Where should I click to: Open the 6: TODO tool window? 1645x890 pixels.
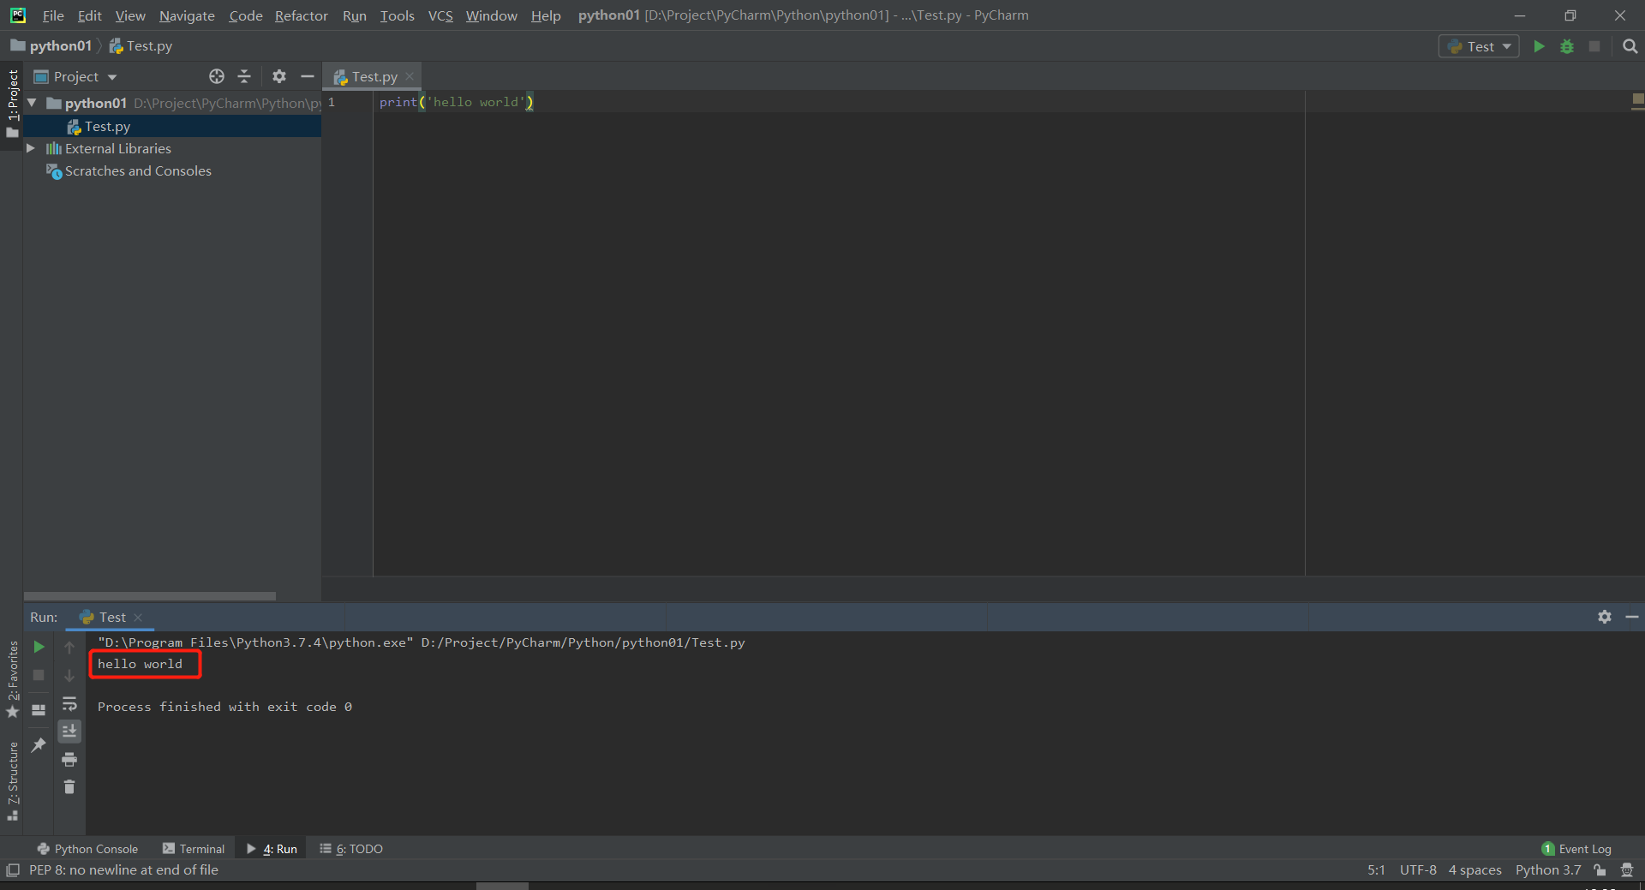click(x=351, y=849)
